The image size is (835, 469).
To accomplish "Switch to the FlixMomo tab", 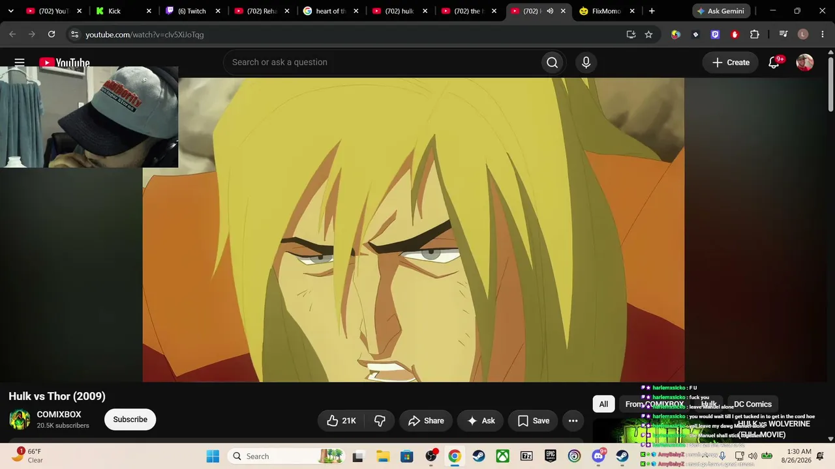I will tap(605, 11).
